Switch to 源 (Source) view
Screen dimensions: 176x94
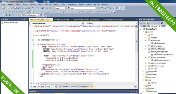point(48,87)
